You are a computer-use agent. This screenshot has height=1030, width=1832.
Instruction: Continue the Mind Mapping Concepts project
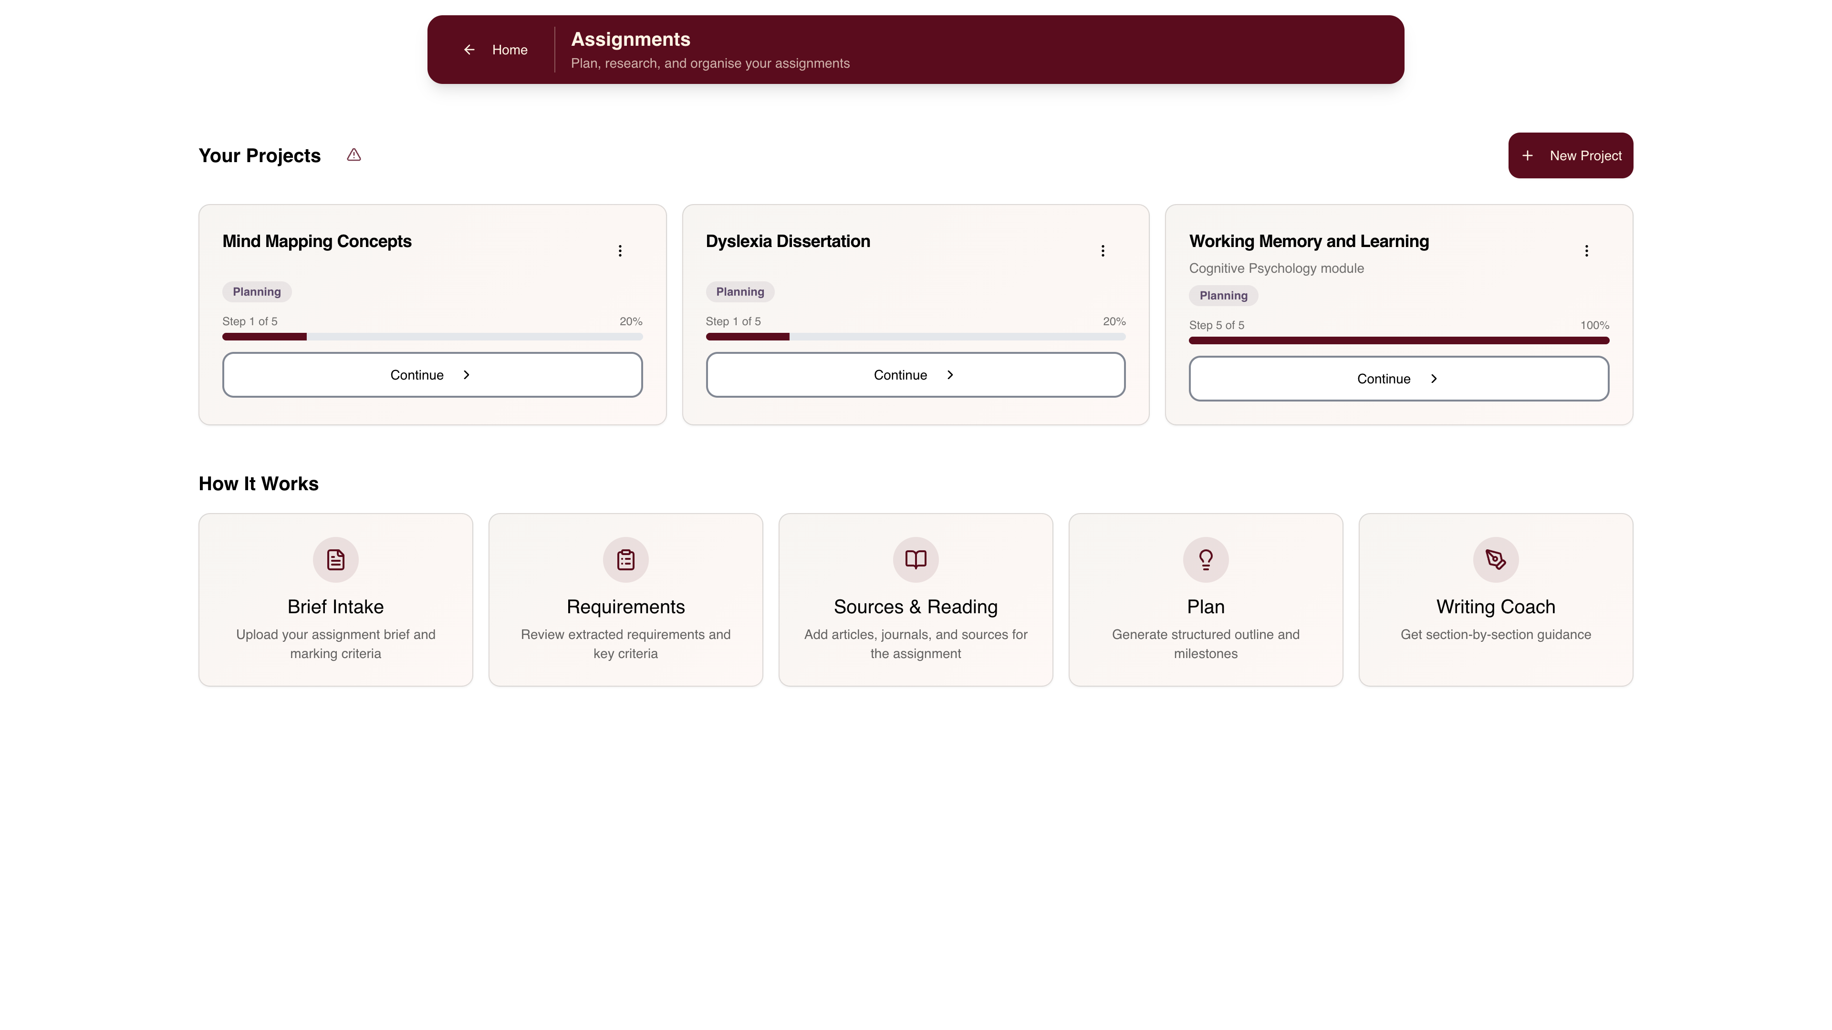click(432, 375)
